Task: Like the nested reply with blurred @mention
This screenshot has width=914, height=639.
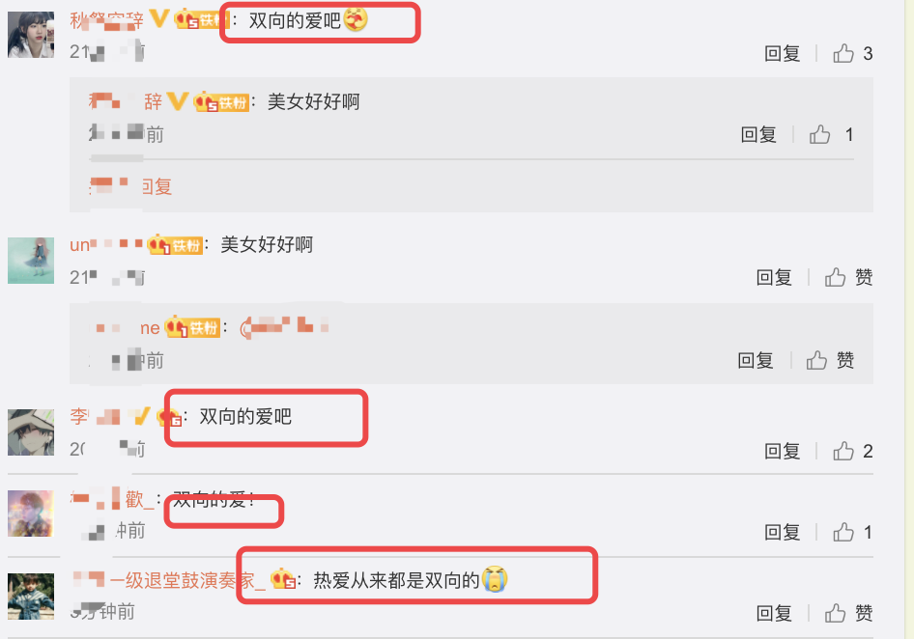Action: pos(816,361)
